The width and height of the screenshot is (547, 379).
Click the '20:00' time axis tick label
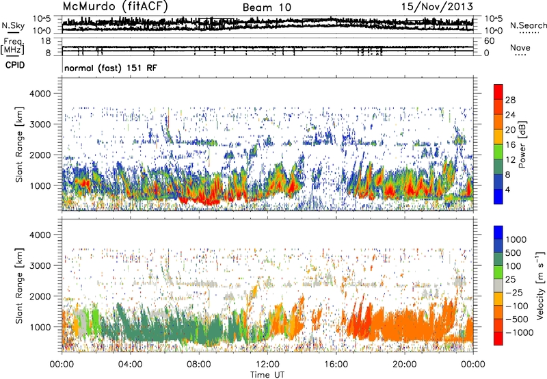pos(404,365)
